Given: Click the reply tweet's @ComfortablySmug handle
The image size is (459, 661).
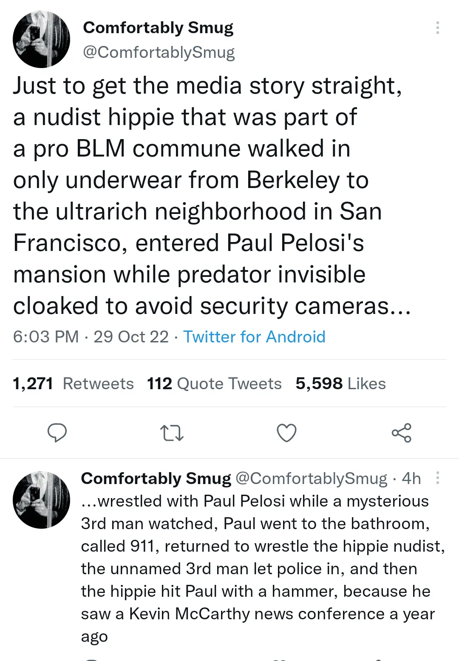Looking at the screenshot, I should [x=311, y=479].
